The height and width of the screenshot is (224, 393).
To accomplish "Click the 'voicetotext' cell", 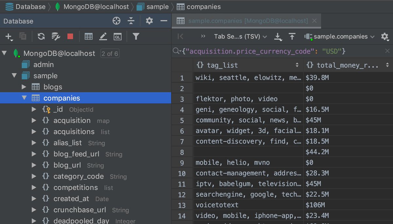I will (x=249, y=205).
